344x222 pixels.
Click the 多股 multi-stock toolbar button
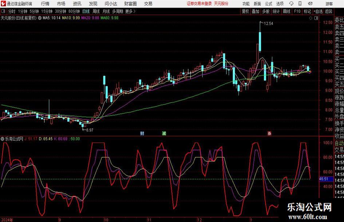(x=266, y=11)
